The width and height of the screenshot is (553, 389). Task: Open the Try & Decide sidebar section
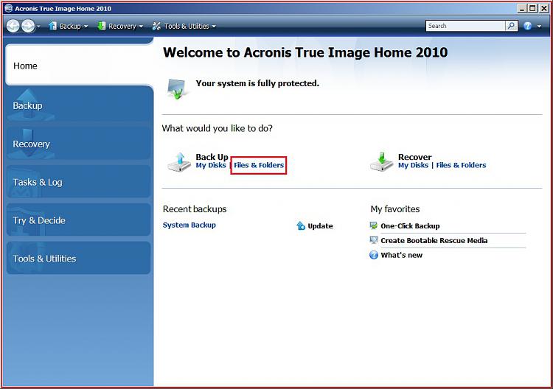pos(78,220)
